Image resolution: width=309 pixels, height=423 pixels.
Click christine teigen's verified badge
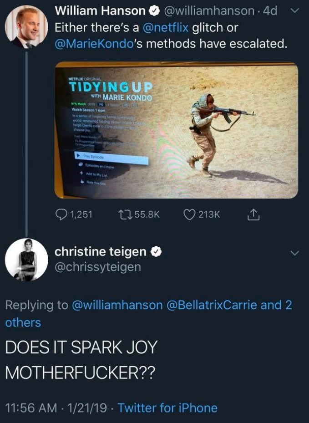pyautogui.click(x=155, y=251)
